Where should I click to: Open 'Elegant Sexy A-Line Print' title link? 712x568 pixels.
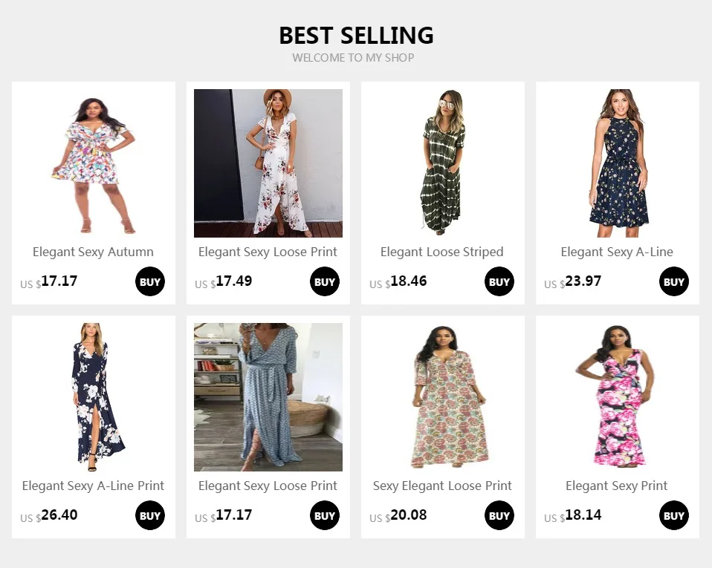[93, 486]
